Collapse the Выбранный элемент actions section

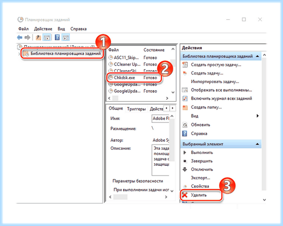coord(258,144)
